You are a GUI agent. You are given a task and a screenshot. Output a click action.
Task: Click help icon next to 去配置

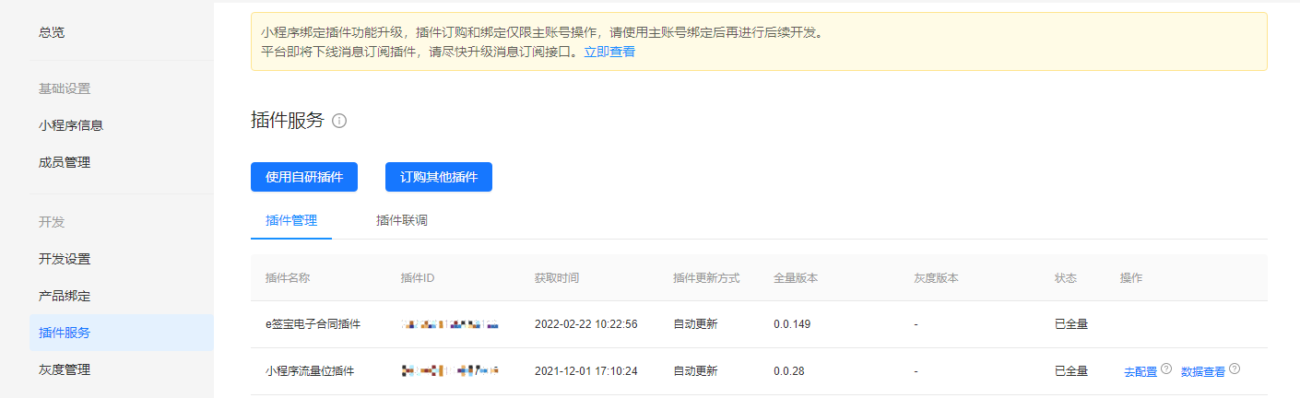click(1166, 369)
